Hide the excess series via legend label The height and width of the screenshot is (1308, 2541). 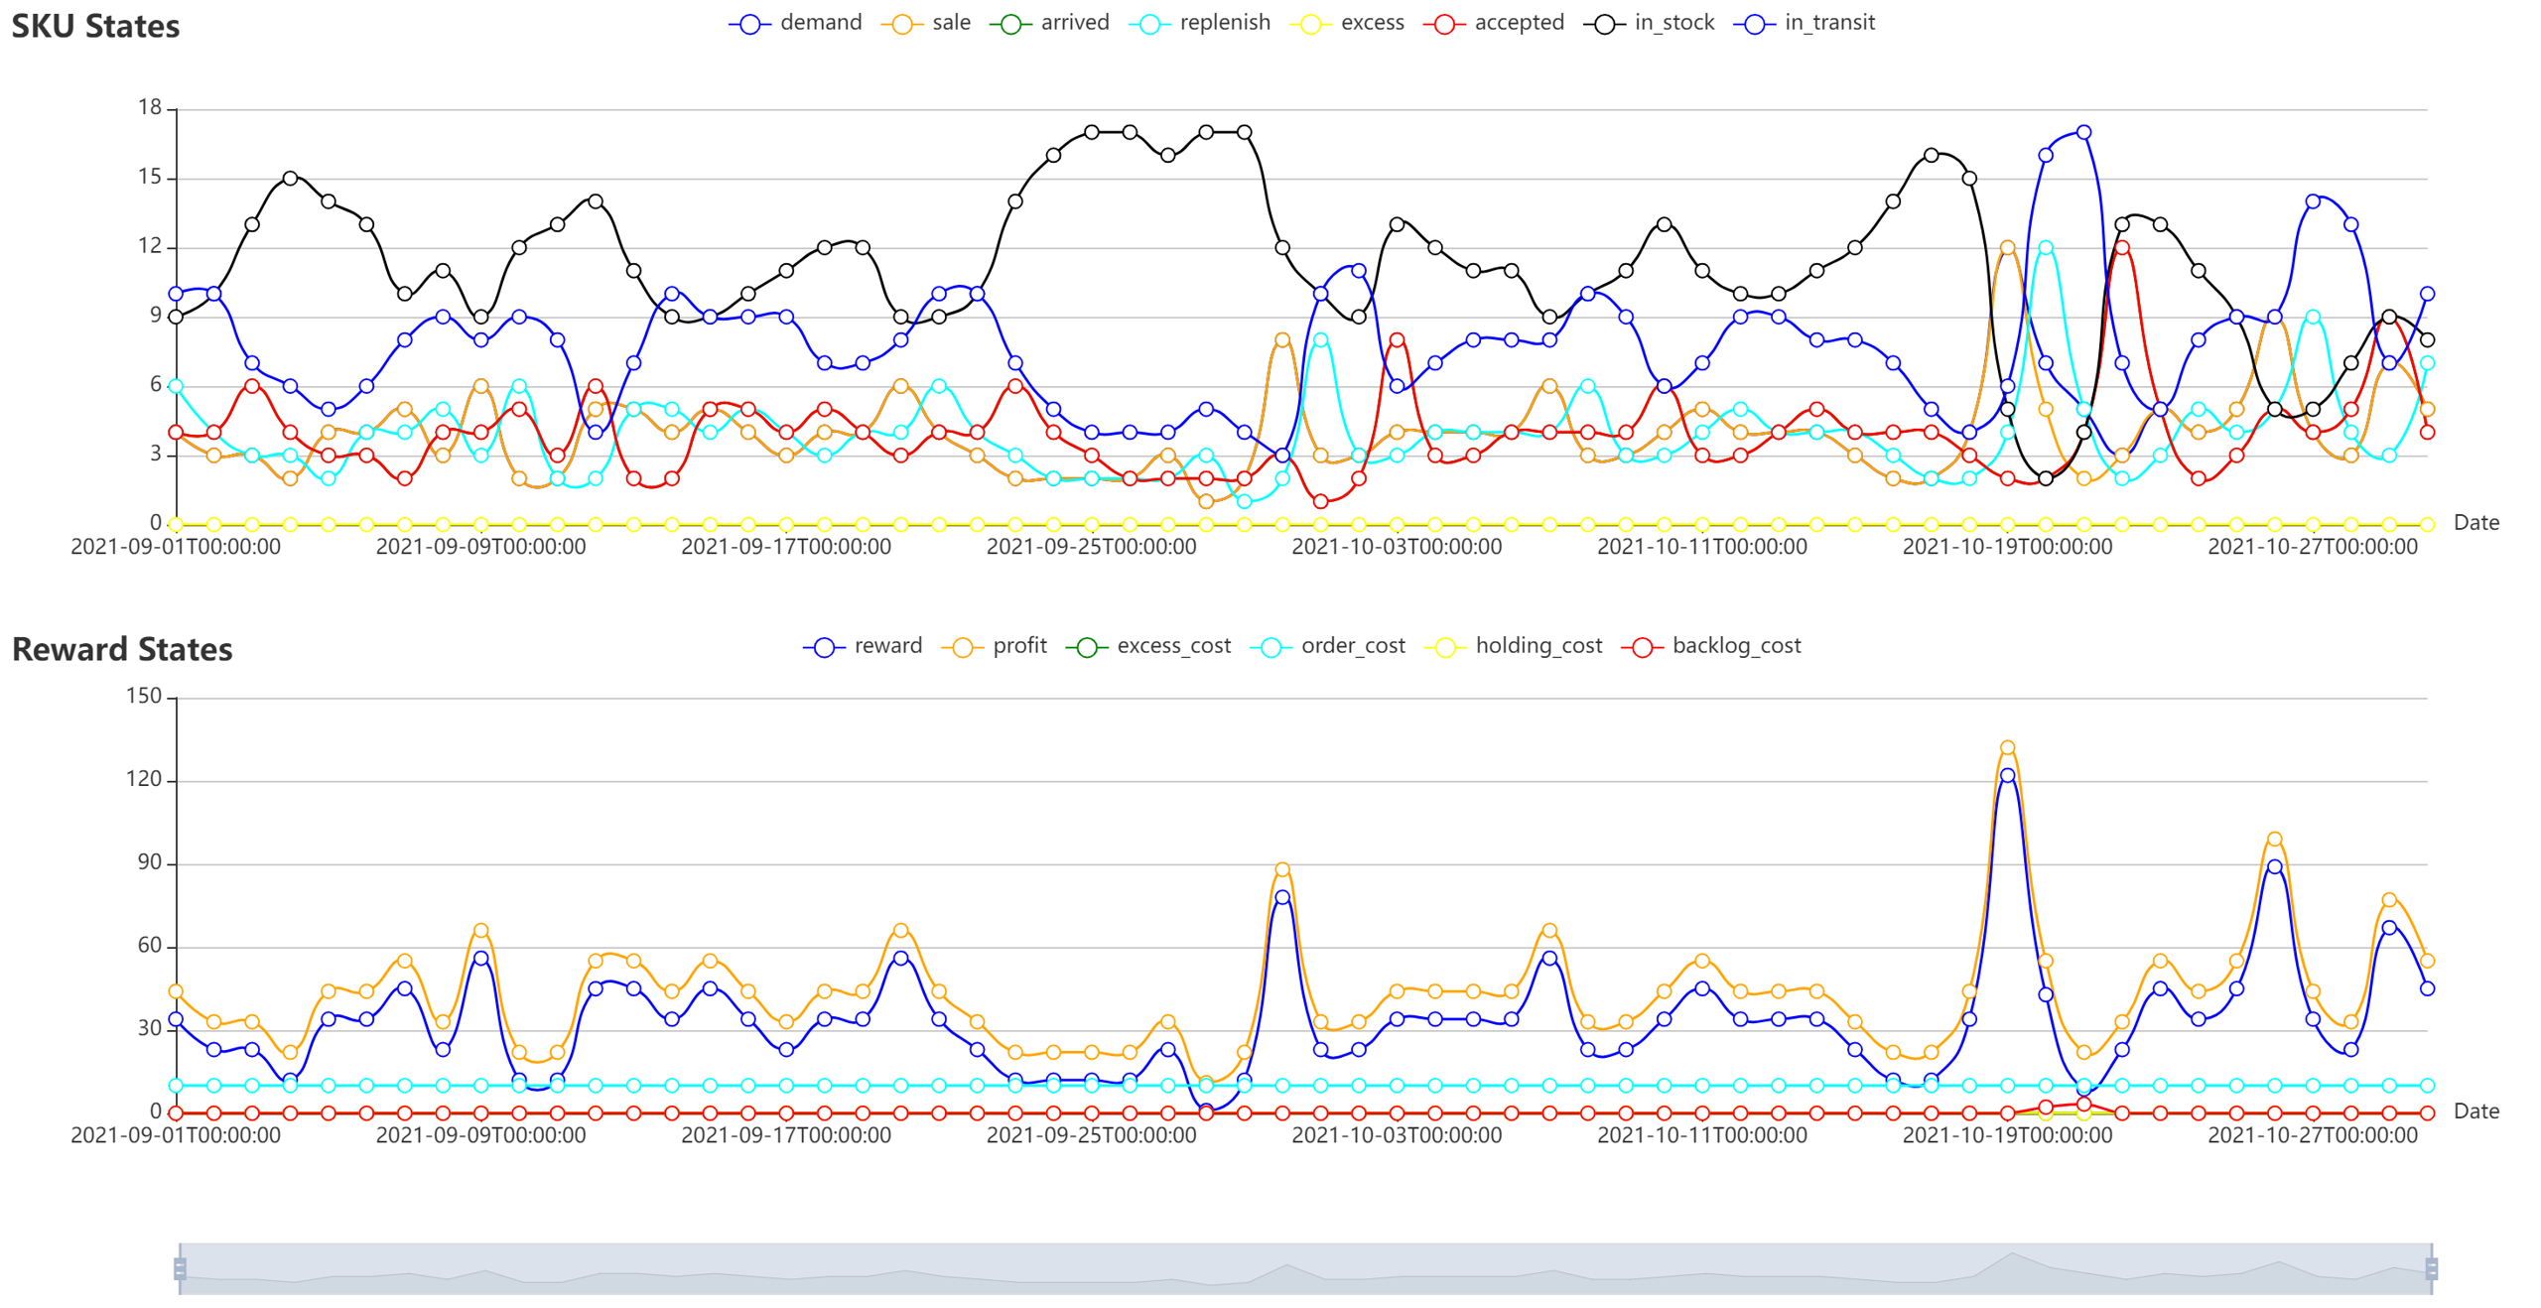point(1372,23)
